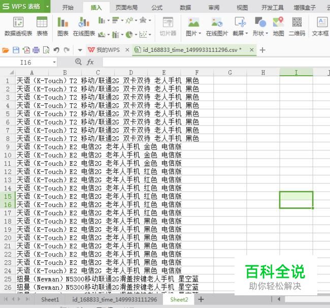Screen dimensions: 330x308
Task: Click the magnifier icon beside fx
Action: [x=78, y=61]
